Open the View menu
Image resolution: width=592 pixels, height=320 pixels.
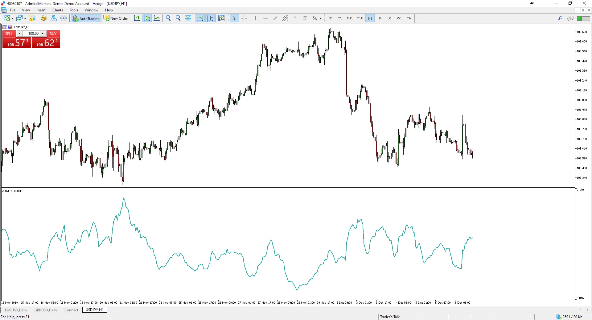pos(26,10)
